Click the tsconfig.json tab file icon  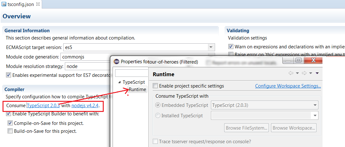4,4
